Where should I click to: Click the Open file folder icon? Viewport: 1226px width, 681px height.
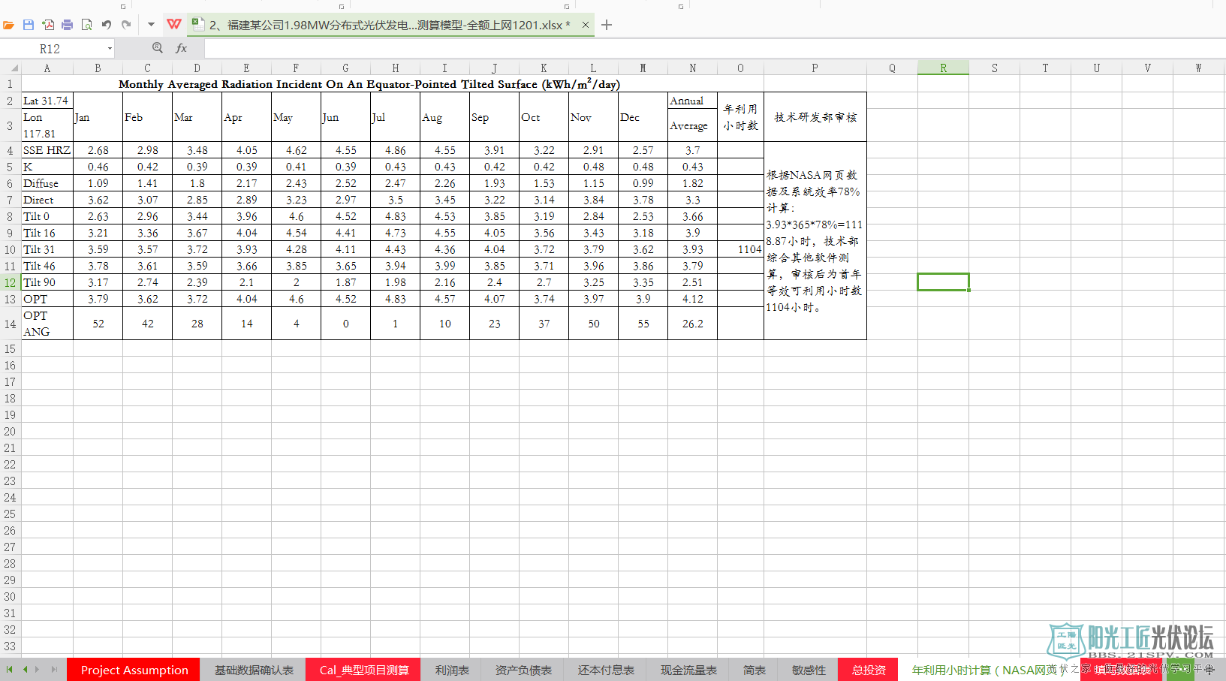(8, 25)
